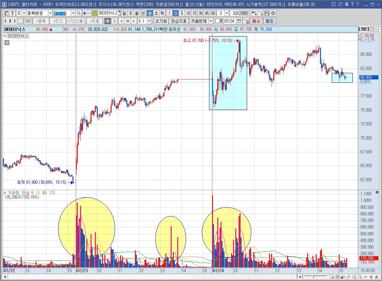
Task: Click the data table icon under SK이터닉스 label
Action: (x=7, y=43)
